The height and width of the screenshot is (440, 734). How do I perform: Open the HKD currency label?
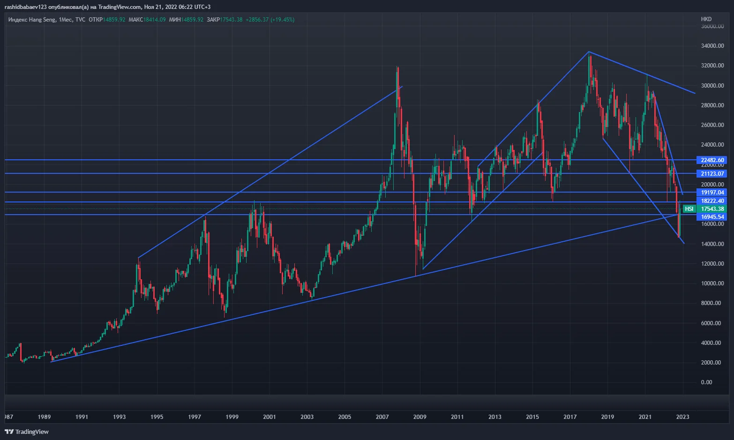point(706,19)
